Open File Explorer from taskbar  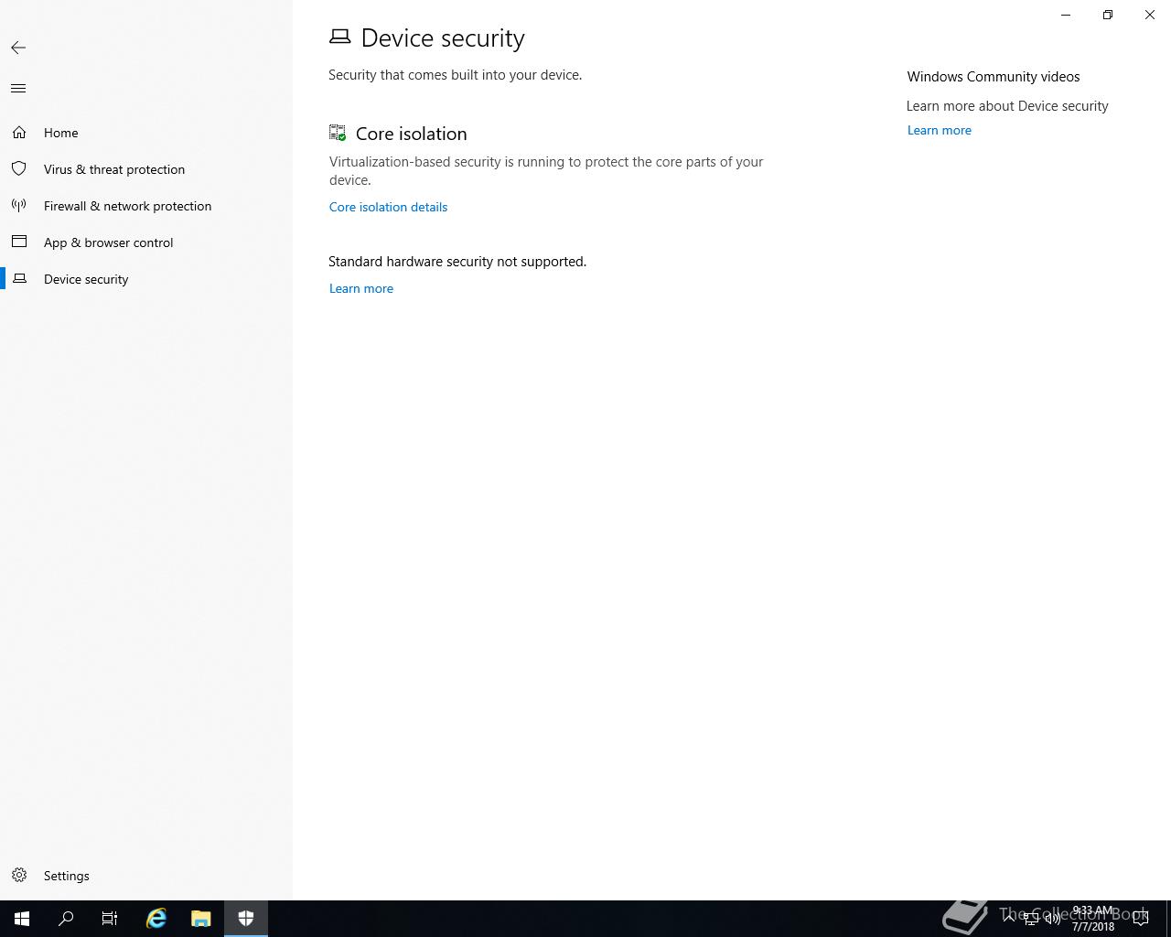[x=201, y=919]
